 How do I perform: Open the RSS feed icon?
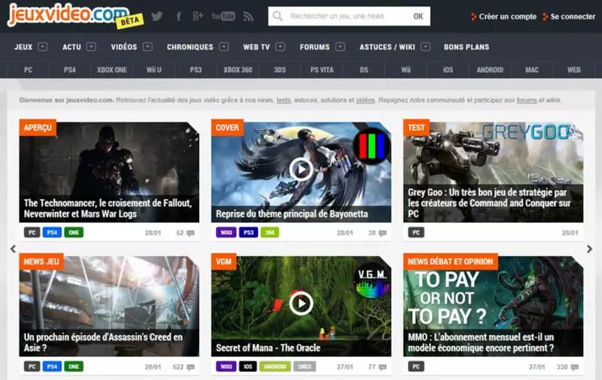pyautogui.click(x=248, y=16)
